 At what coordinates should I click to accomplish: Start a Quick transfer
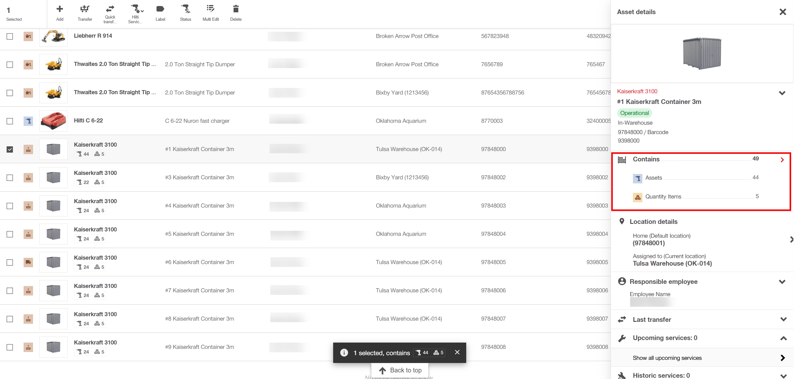pyautogui.click(x=110, y=14)
